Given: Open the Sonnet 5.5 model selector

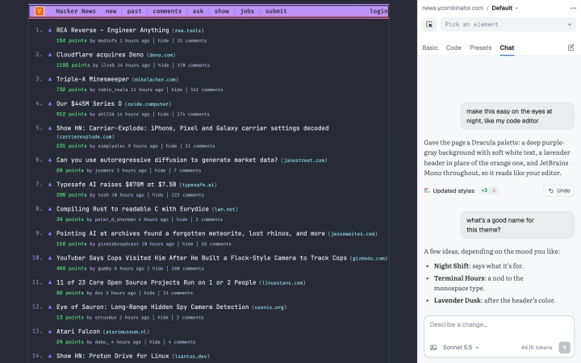Looking at the screenshot, I should [461, 348].
